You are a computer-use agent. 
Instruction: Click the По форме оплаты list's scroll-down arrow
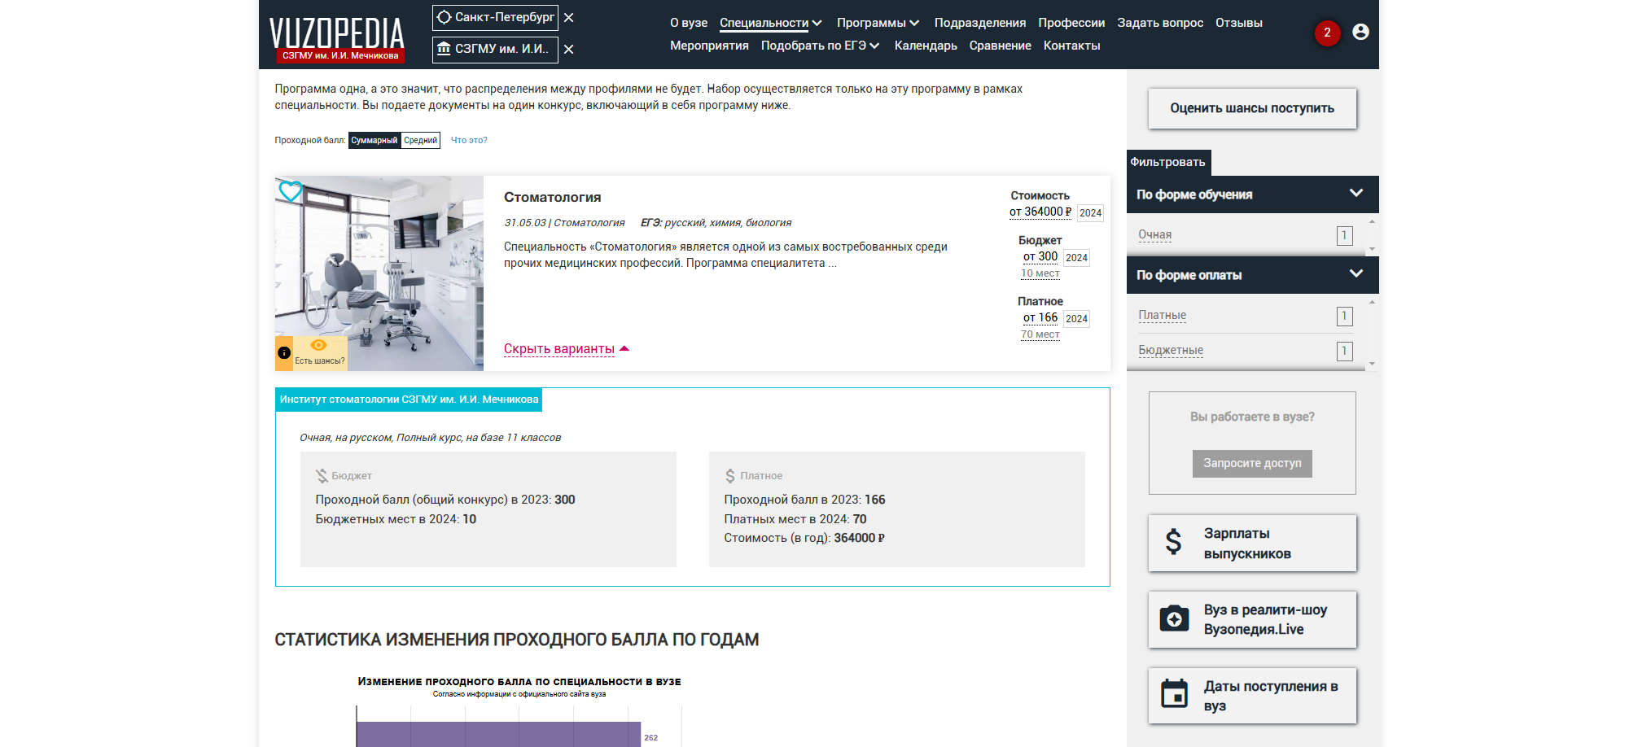click(1372, 365)
